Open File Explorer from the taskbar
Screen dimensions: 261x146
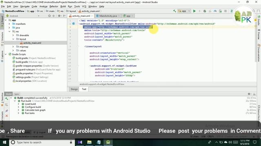click(x=89, y=142)
